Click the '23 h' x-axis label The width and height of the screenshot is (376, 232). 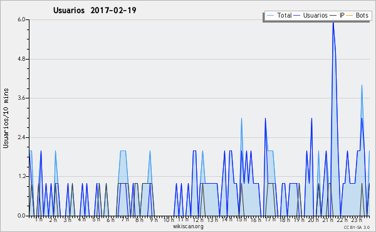[x=357, y=219]
